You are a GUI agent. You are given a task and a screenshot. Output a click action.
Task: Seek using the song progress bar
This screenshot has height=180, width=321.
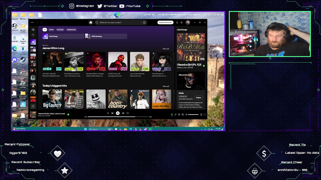coord(118,117)
